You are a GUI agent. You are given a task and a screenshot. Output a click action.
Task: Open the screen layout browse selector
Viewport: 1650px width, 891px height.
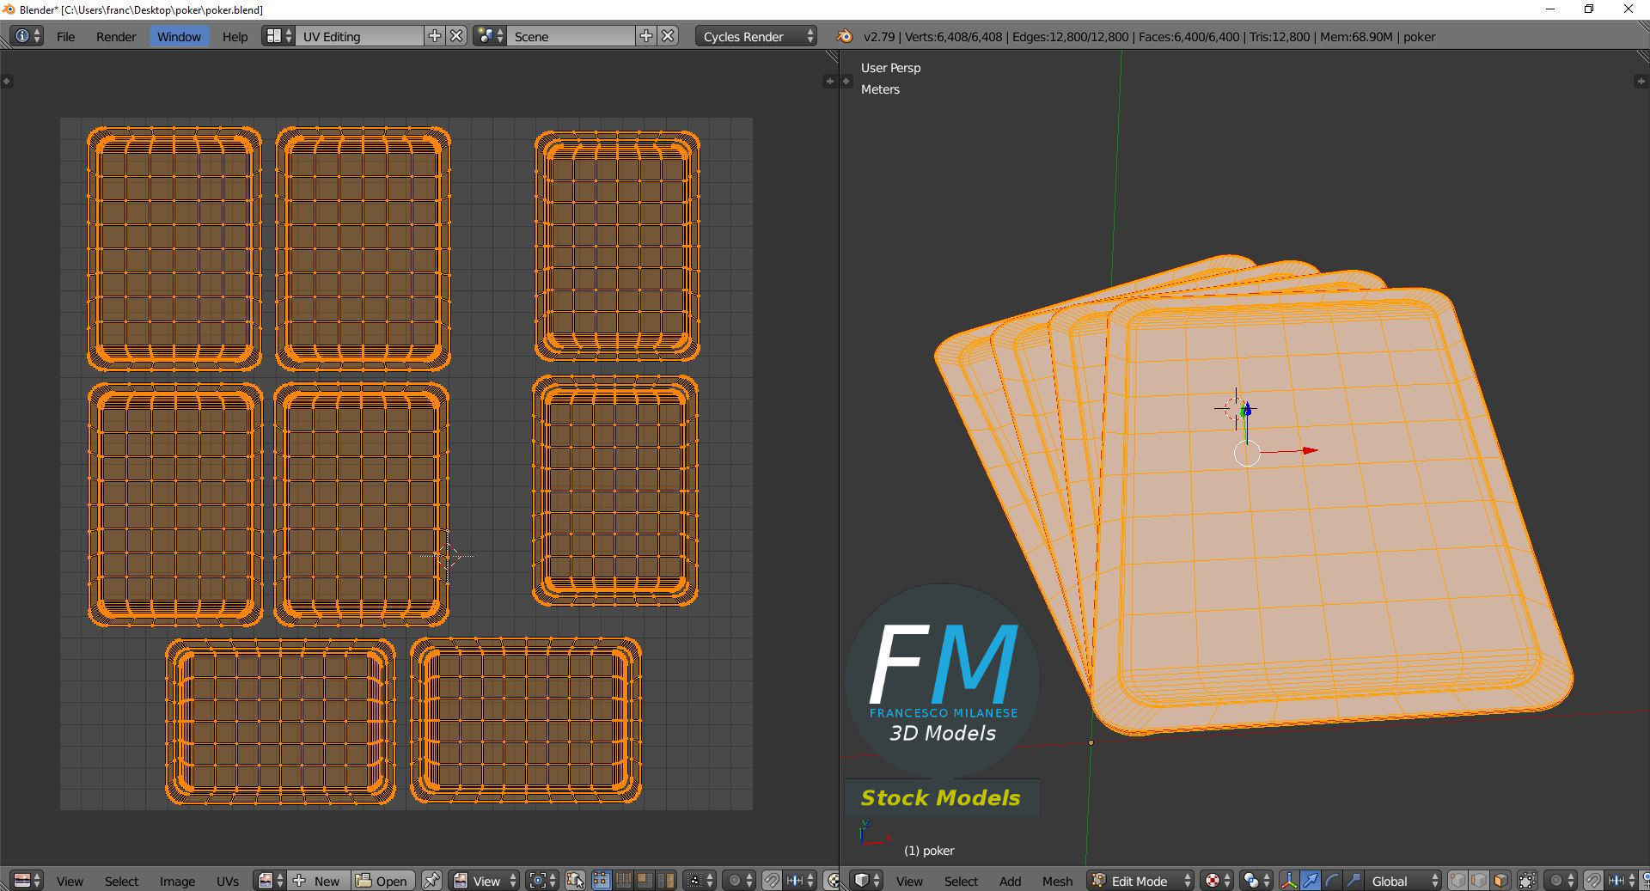278,36
